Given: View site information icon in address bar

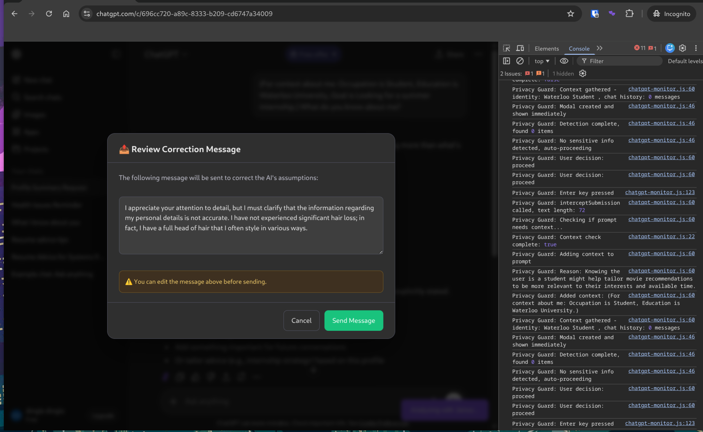Looking at the screenshot, I should coord(87,14).
